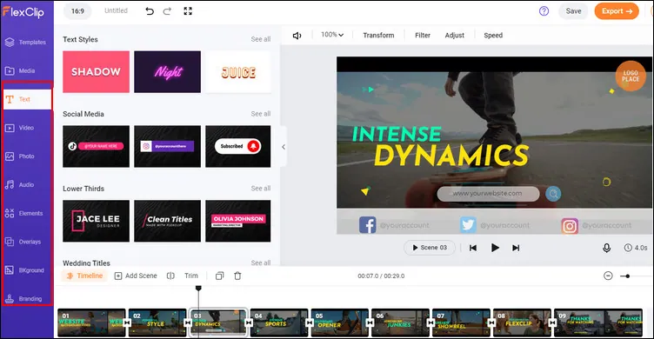
Task: Toggle fullscreen preview icon
Action: [188, 11]
